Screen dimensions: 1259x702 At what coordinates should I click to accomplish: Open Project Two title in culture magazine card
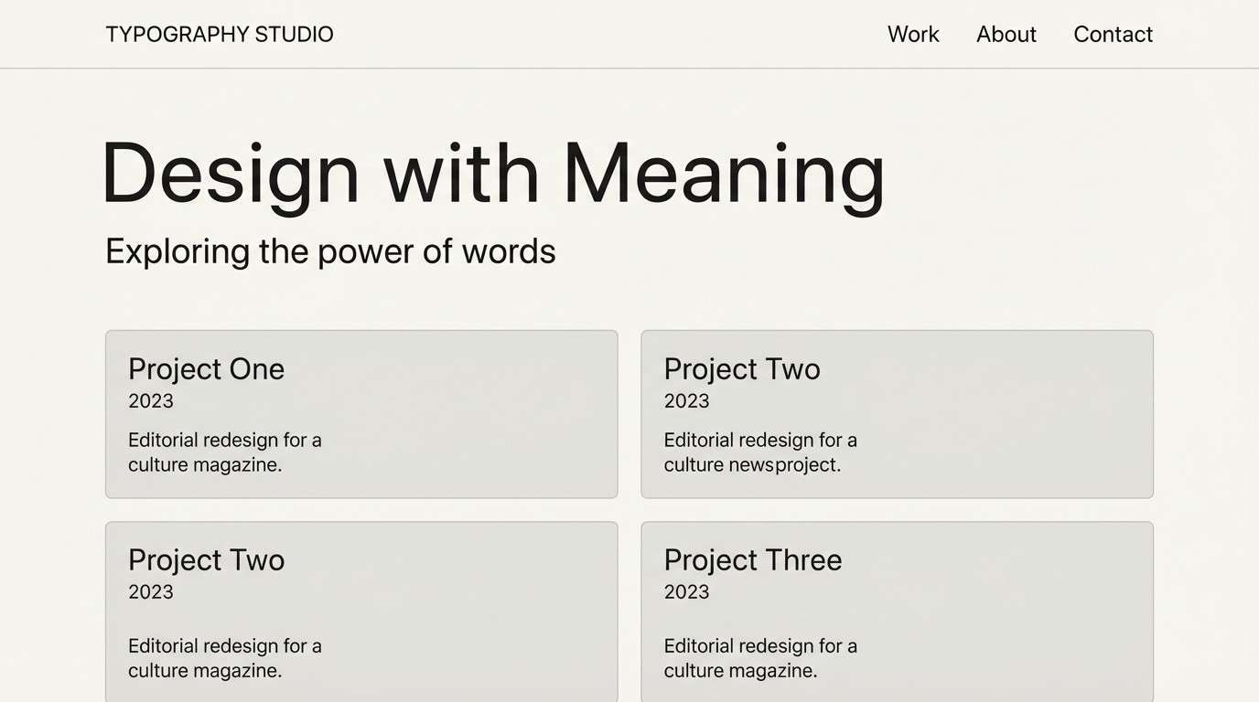click(206, 560)
